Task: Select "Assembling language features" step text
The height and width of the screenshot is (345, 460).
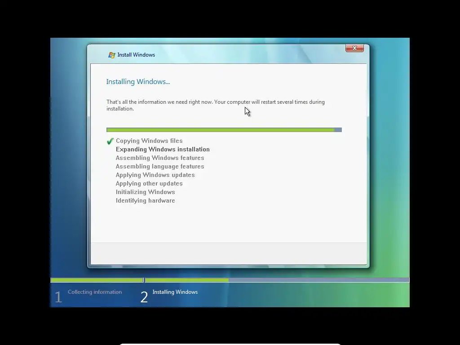Action: [x=160, y=166]
